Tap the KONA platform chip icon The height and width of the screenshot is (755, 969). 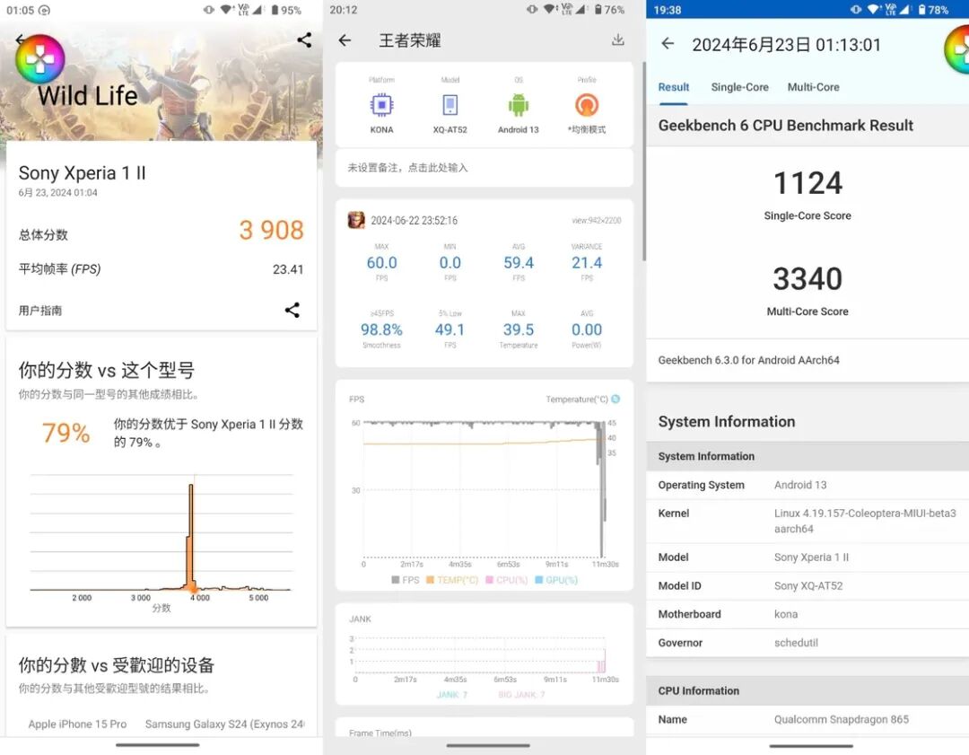coord(381,105)
